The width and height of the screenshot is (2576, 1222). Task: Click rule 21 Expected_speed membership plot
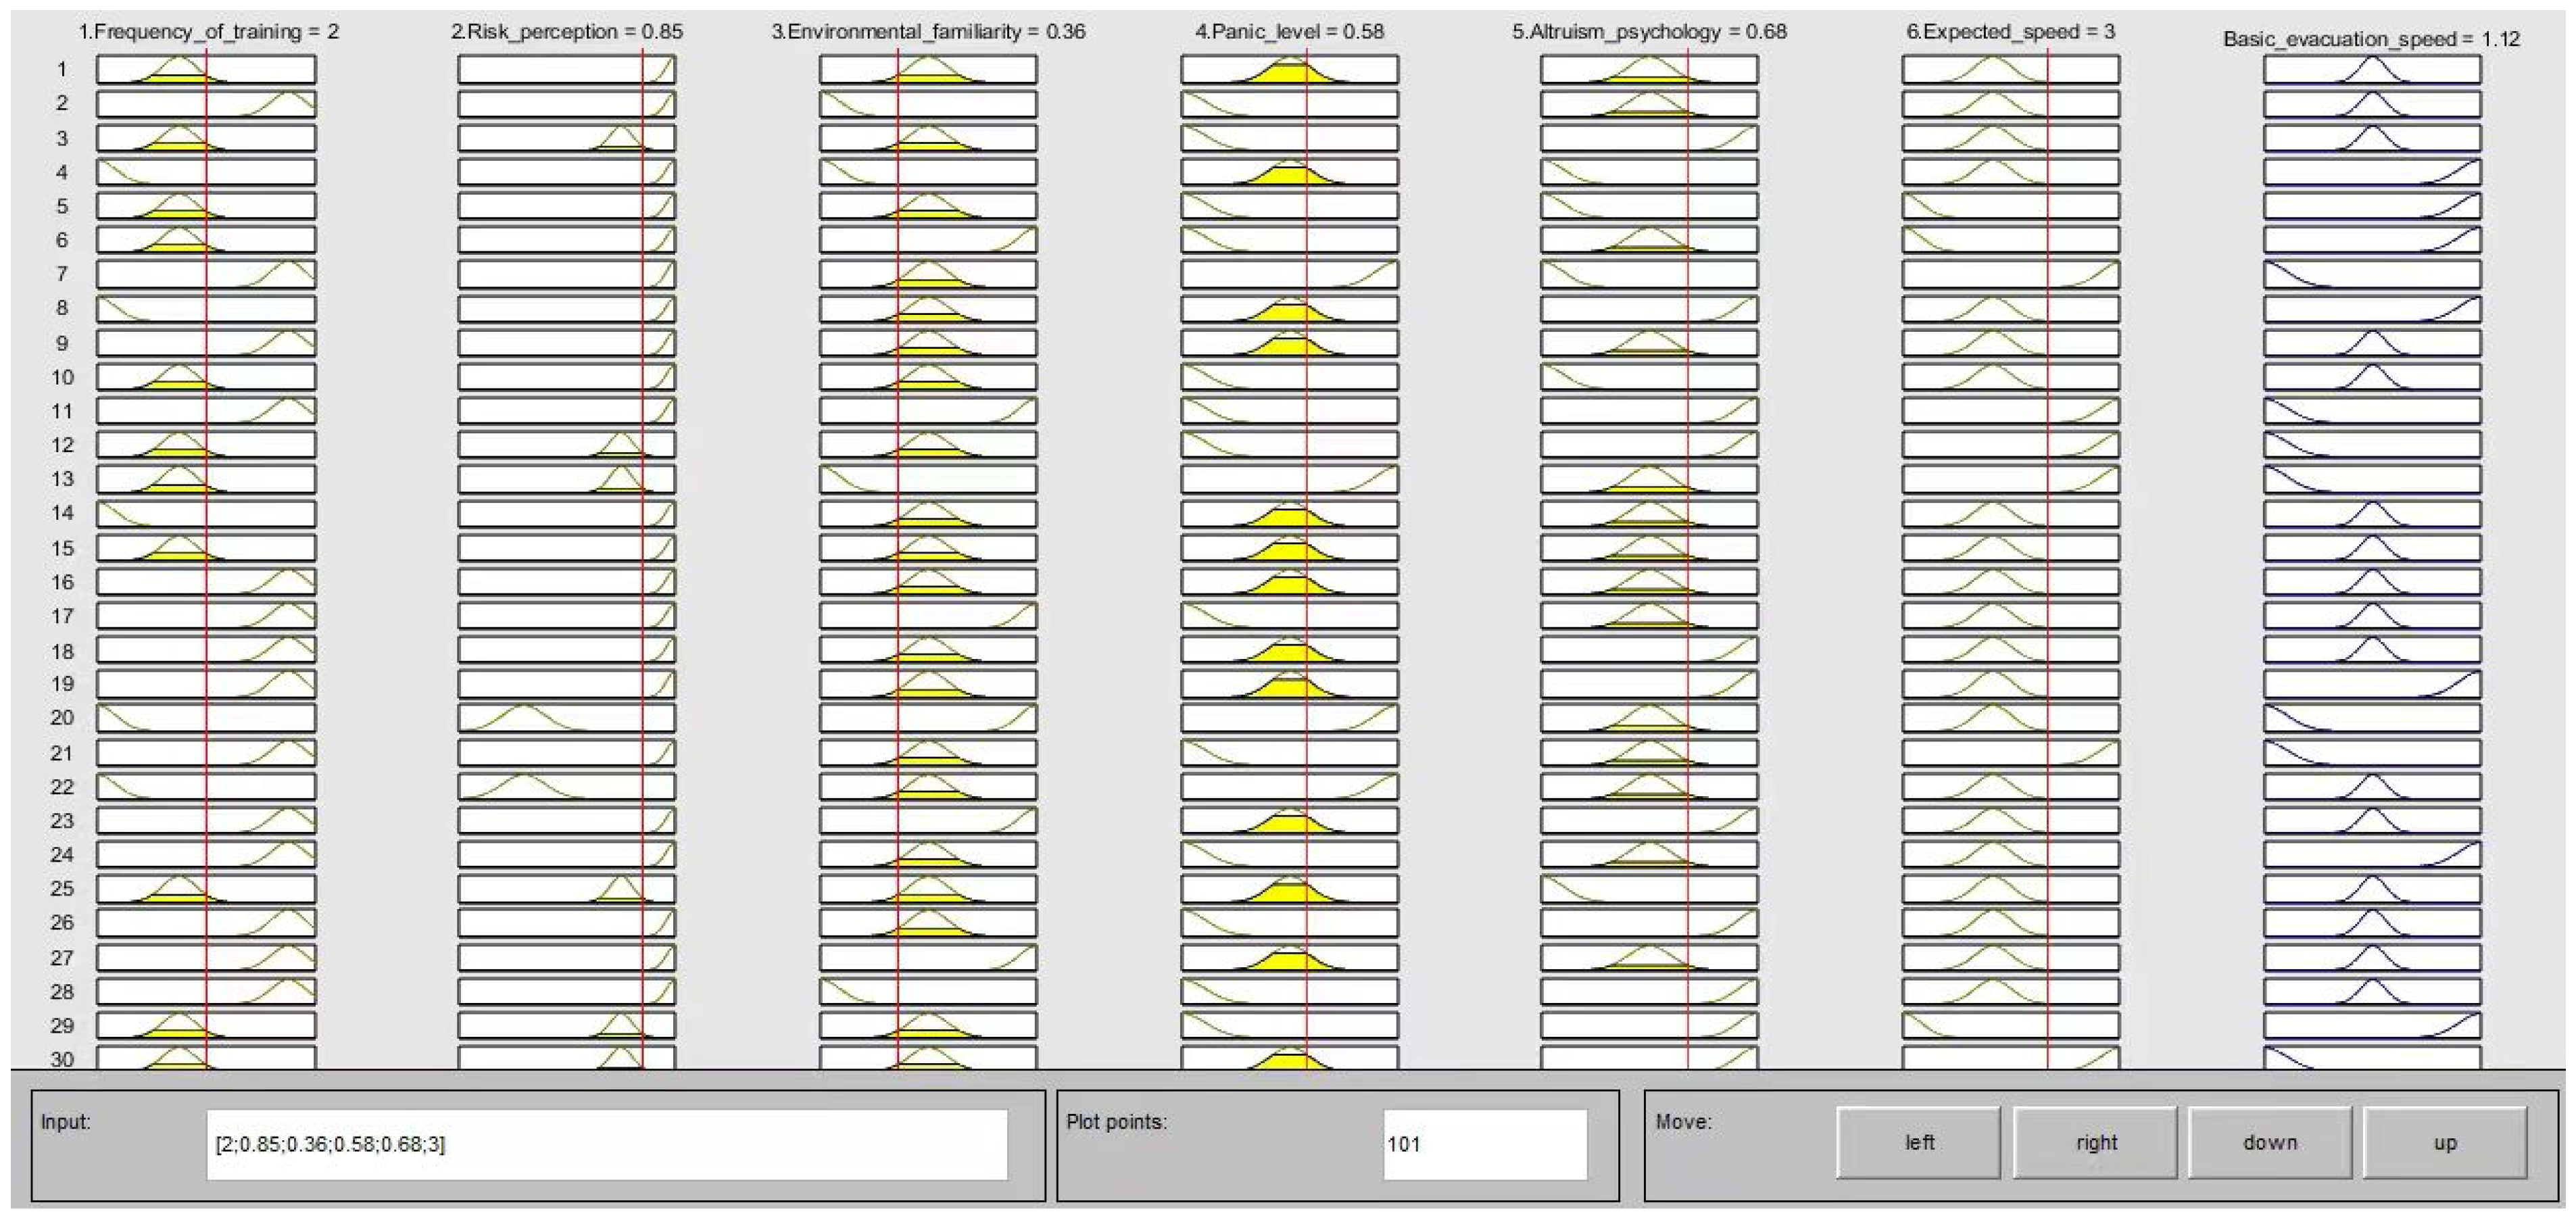(2010, 752)
